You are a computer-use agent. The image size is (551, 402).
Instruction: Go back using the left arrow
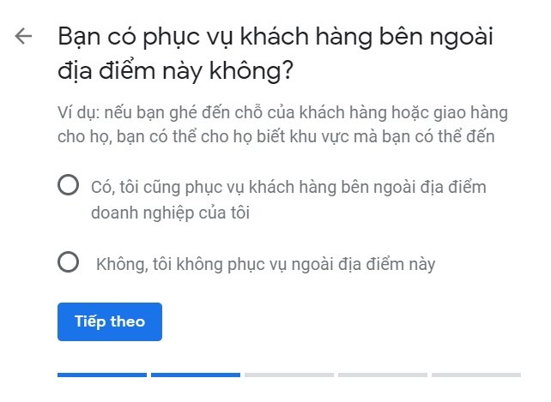[x=24, y=37]
